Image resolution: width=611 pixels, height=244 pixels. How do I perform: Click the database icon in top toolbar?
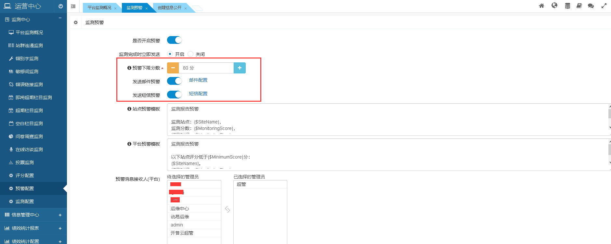coord(567,6)
